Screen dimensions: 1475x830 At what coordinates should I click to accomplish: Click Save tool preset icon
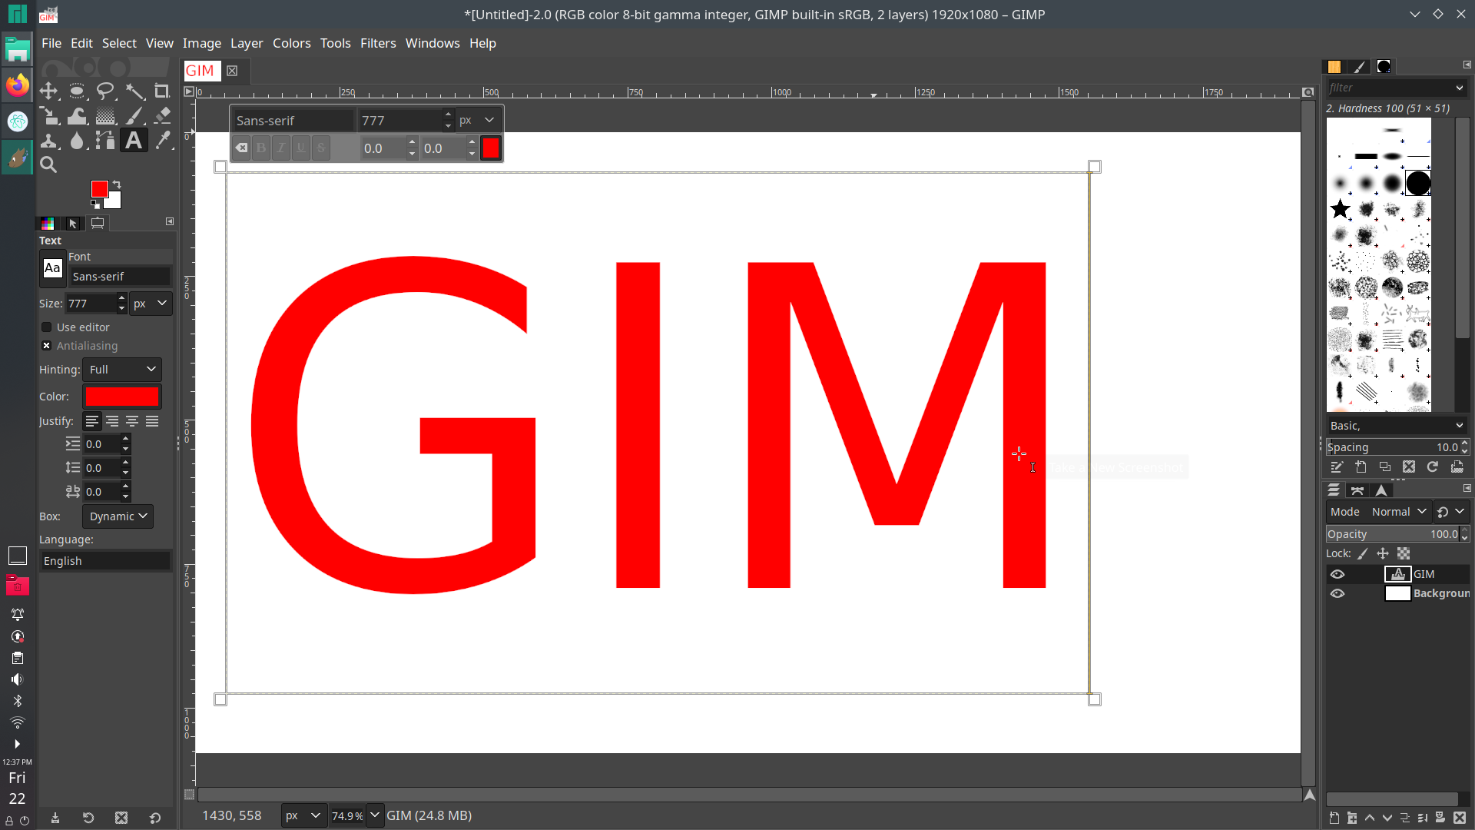coord(55,818)
